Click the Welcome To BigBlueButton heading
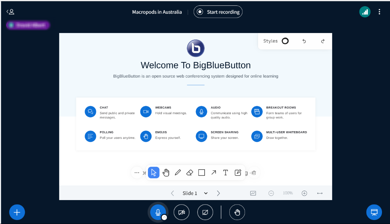This screenshot has width=390, height=224. (x=196, y=65)
